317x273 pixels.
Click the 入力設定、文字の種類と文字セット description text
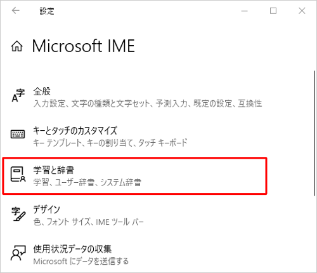148,103
